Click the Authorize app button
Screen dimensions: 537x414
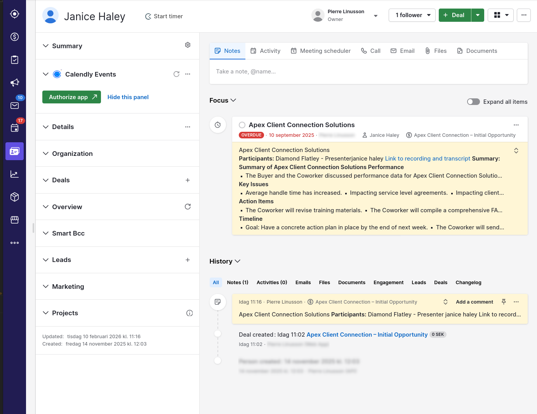coord(71,97)
